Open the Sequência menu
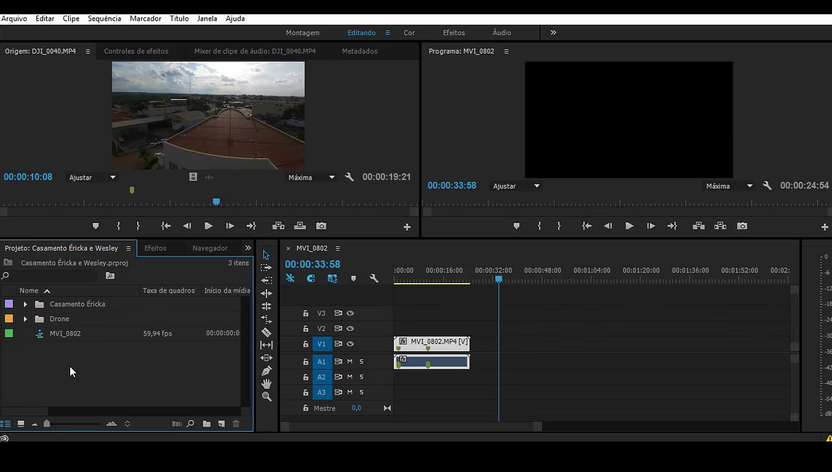 tap(104, 19)
